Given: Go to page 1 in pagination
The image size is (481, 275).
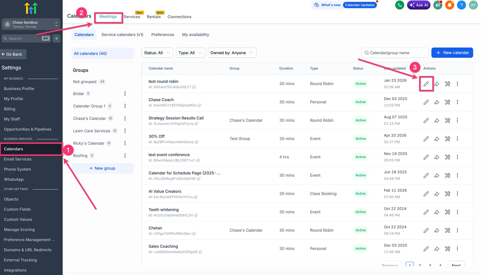Looking at the screenshot, I should (410, 264).
